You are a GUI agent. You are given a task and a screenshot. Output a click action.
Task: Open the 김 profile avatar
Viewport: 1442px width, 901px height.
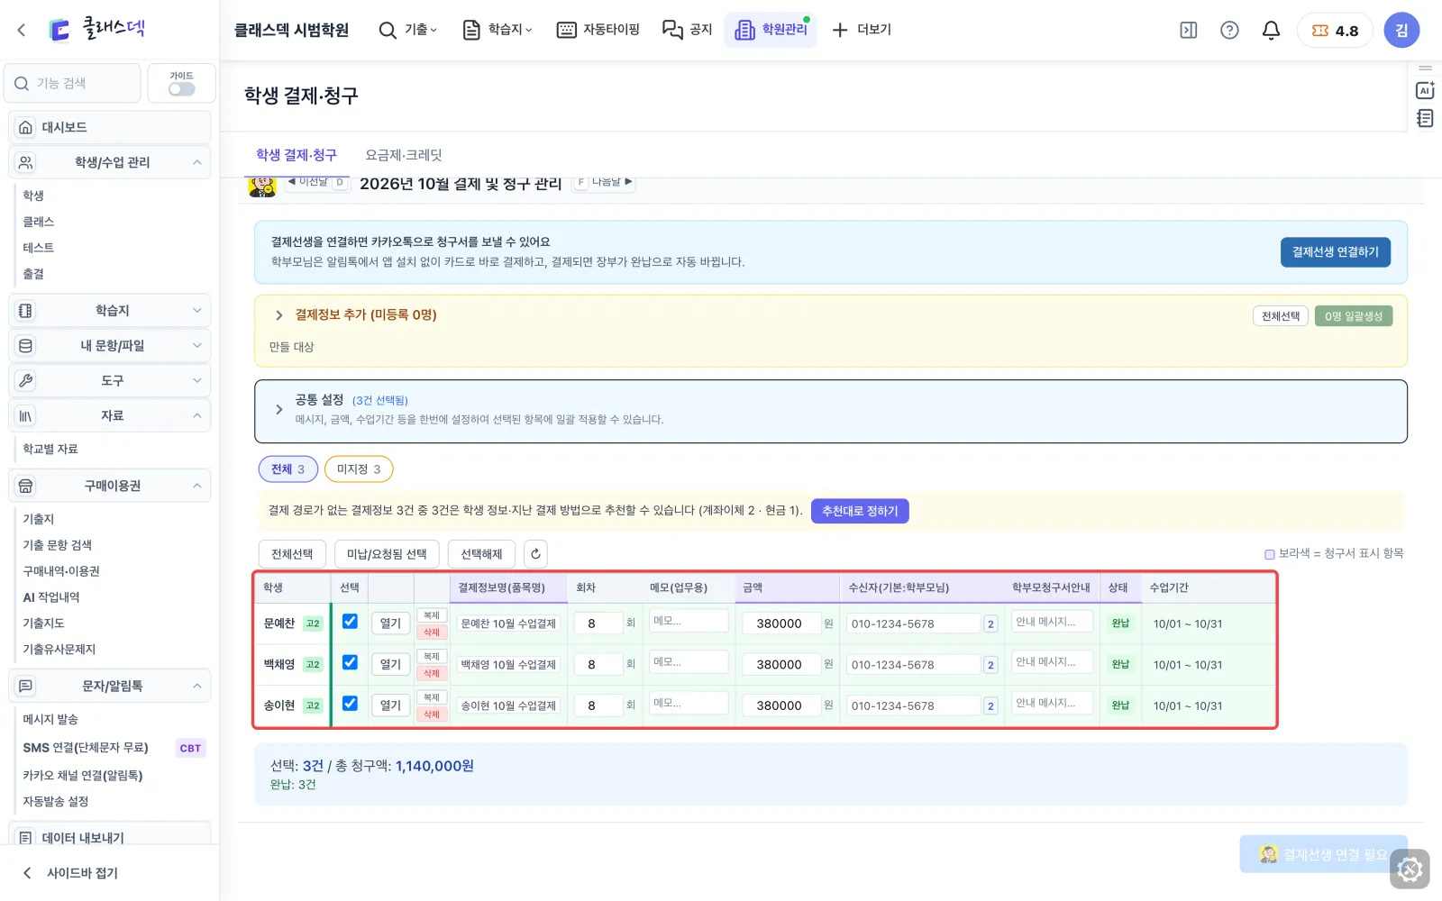point(1401,30)
